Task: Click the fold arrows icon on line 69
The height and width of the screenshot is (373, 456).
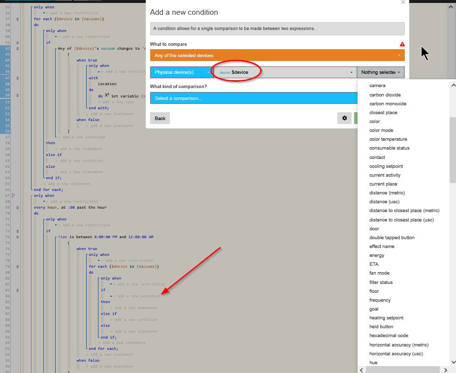Action: [x=17, y=208]
